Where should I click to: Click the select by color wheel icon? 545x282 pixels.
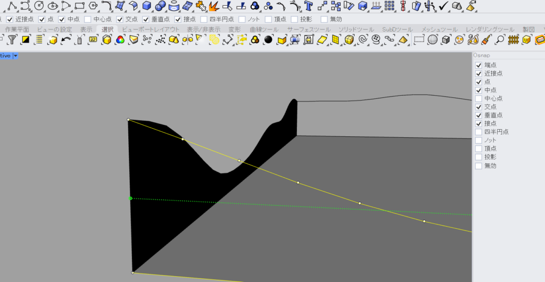(x=120, y=40)
